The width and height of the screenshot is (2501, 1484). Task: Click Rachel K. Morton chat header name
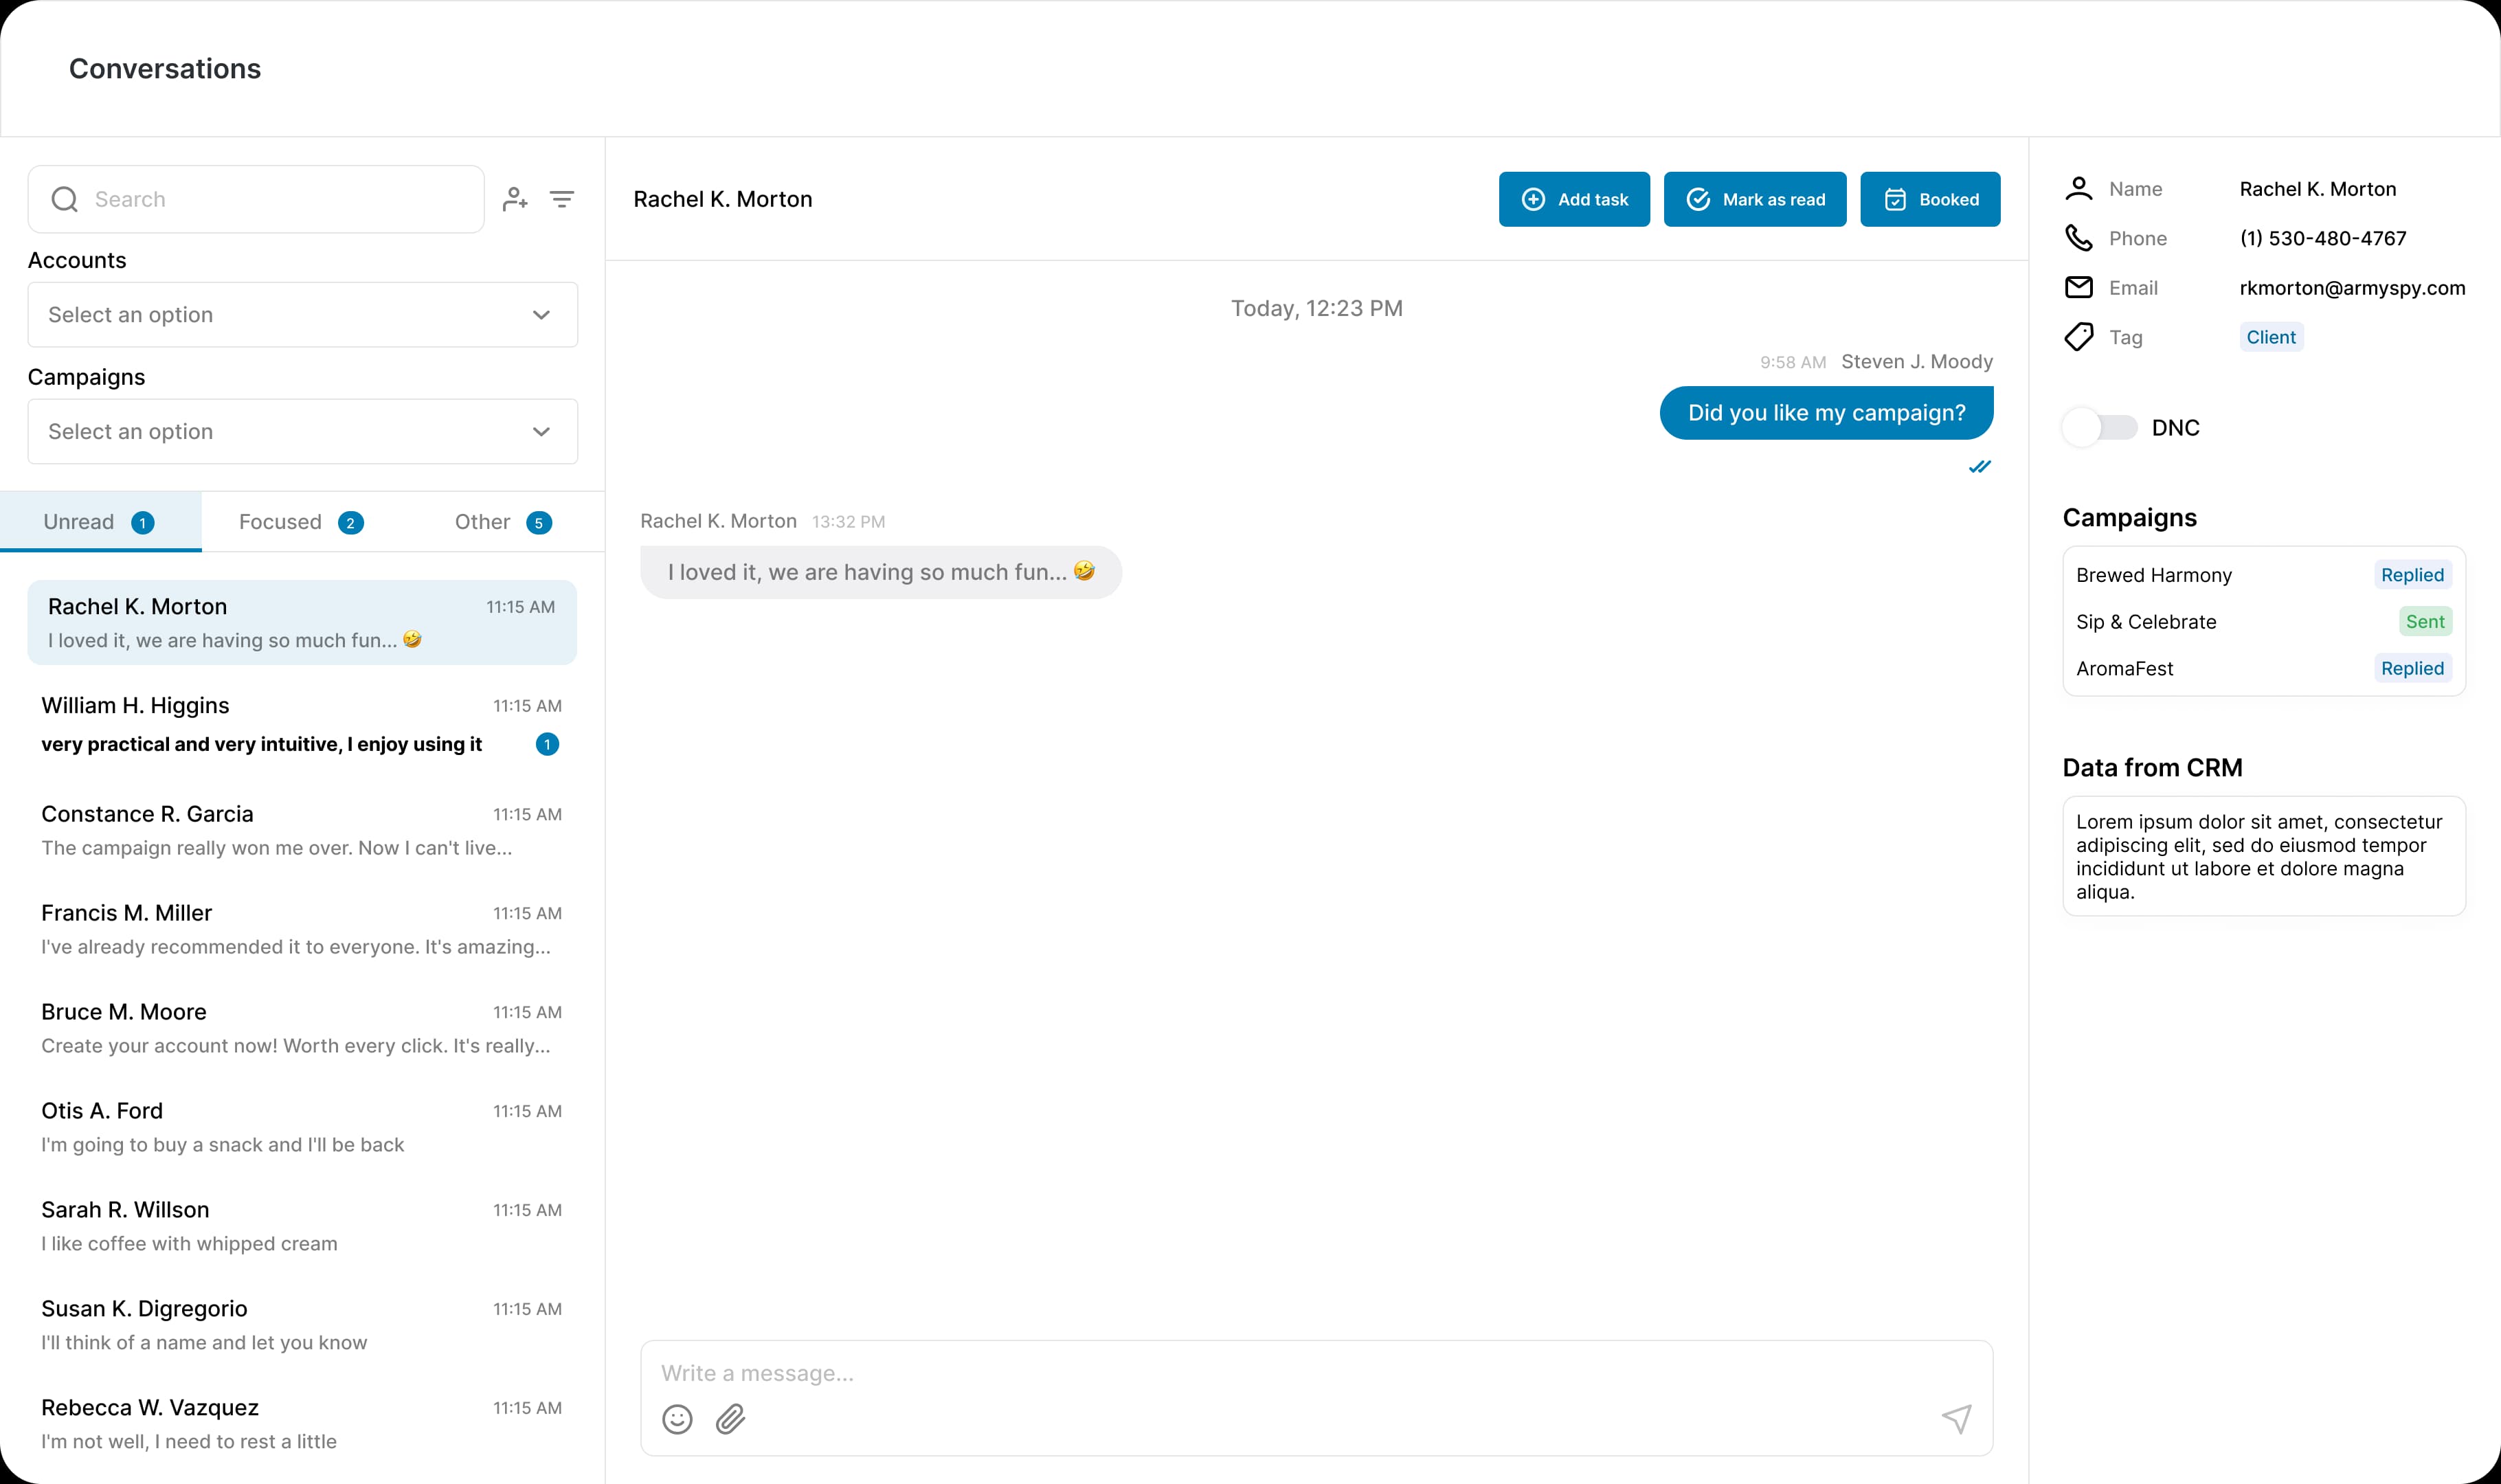pos(723,199)
